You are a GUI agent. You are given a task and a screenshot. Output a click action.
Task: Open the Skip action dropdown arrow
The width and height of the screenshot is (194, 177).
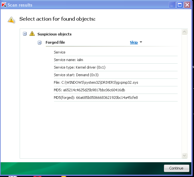pos(141,42)
